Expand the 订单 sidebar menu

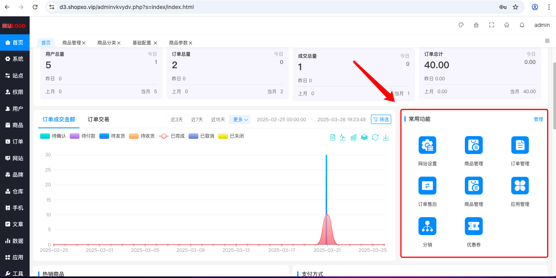(15, 142)
